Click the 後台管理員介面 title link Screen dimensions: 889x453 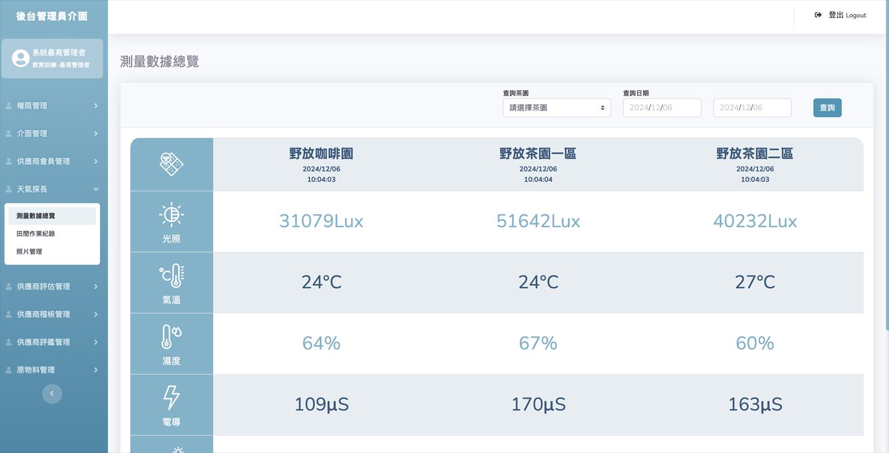click(52, 17)
